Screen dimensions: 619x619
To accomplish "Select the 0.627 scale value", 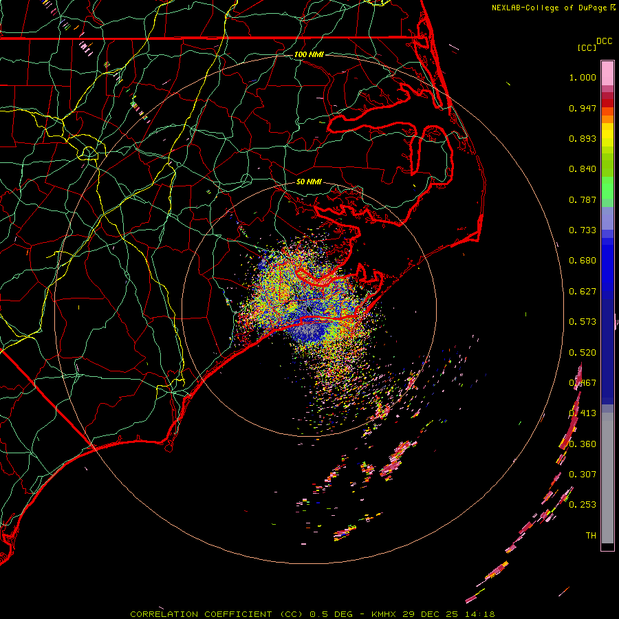I will (583, 292).
